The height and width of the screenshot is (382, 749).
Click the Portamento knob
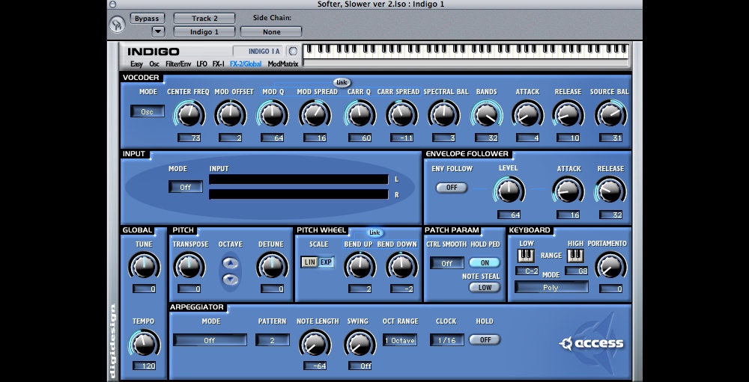pos(610,265)
